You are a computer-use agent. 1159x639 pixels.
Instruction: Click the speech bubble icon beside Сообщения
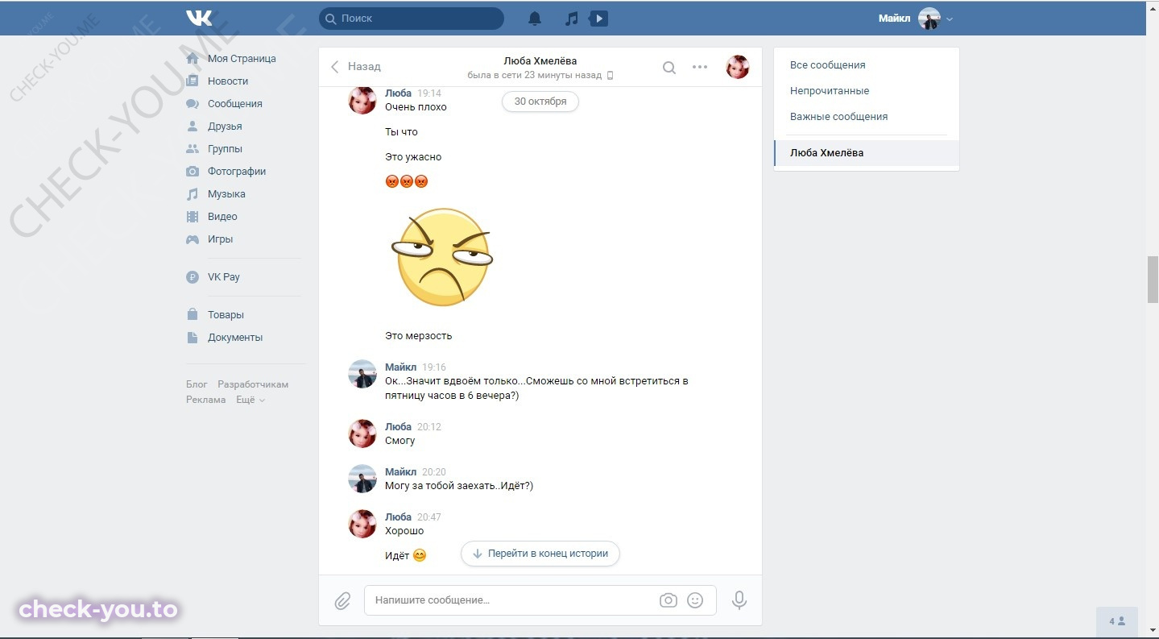(x=192, y=104)
